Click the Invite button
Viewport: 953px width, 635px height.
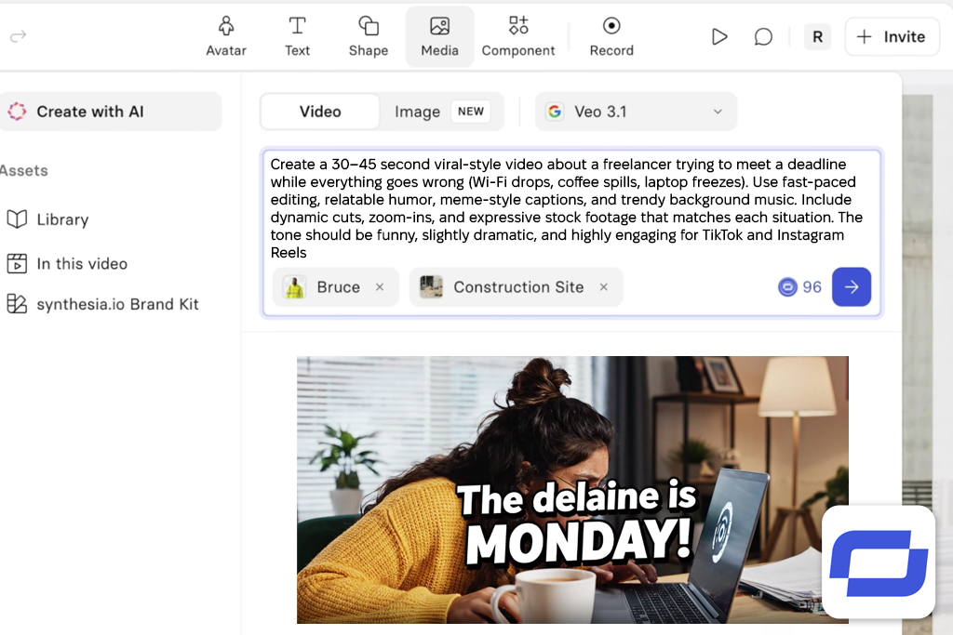pos(892,37)
